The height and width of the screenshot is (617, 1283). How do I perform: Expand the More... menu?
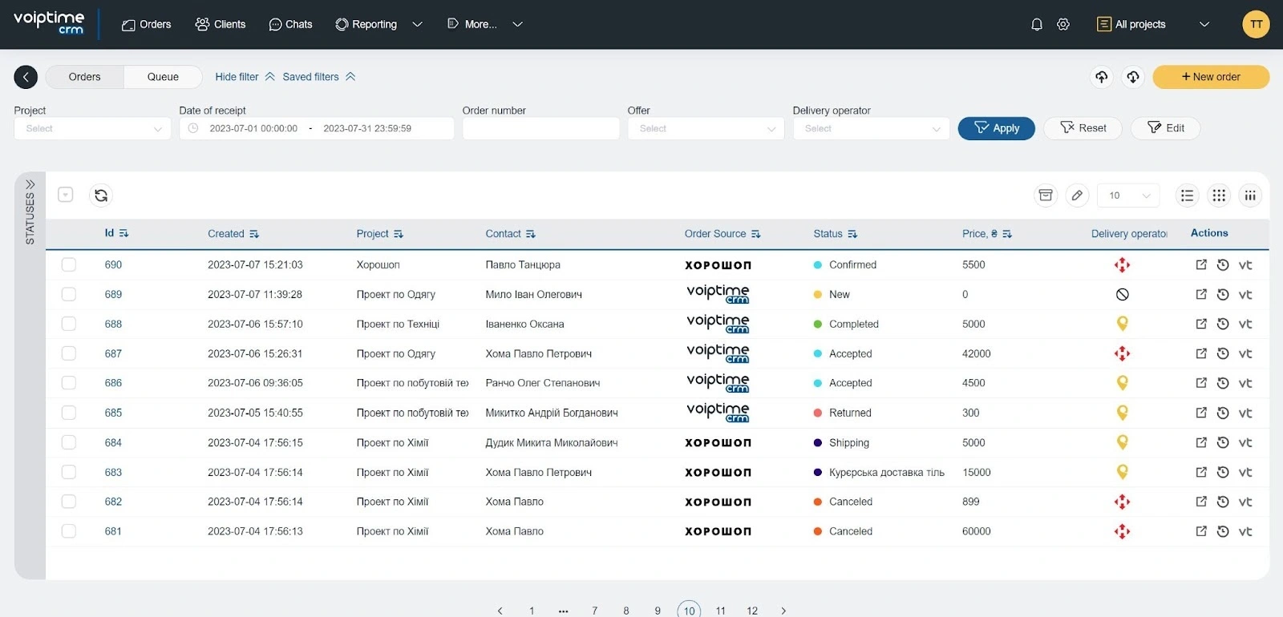tap(485, 25)
